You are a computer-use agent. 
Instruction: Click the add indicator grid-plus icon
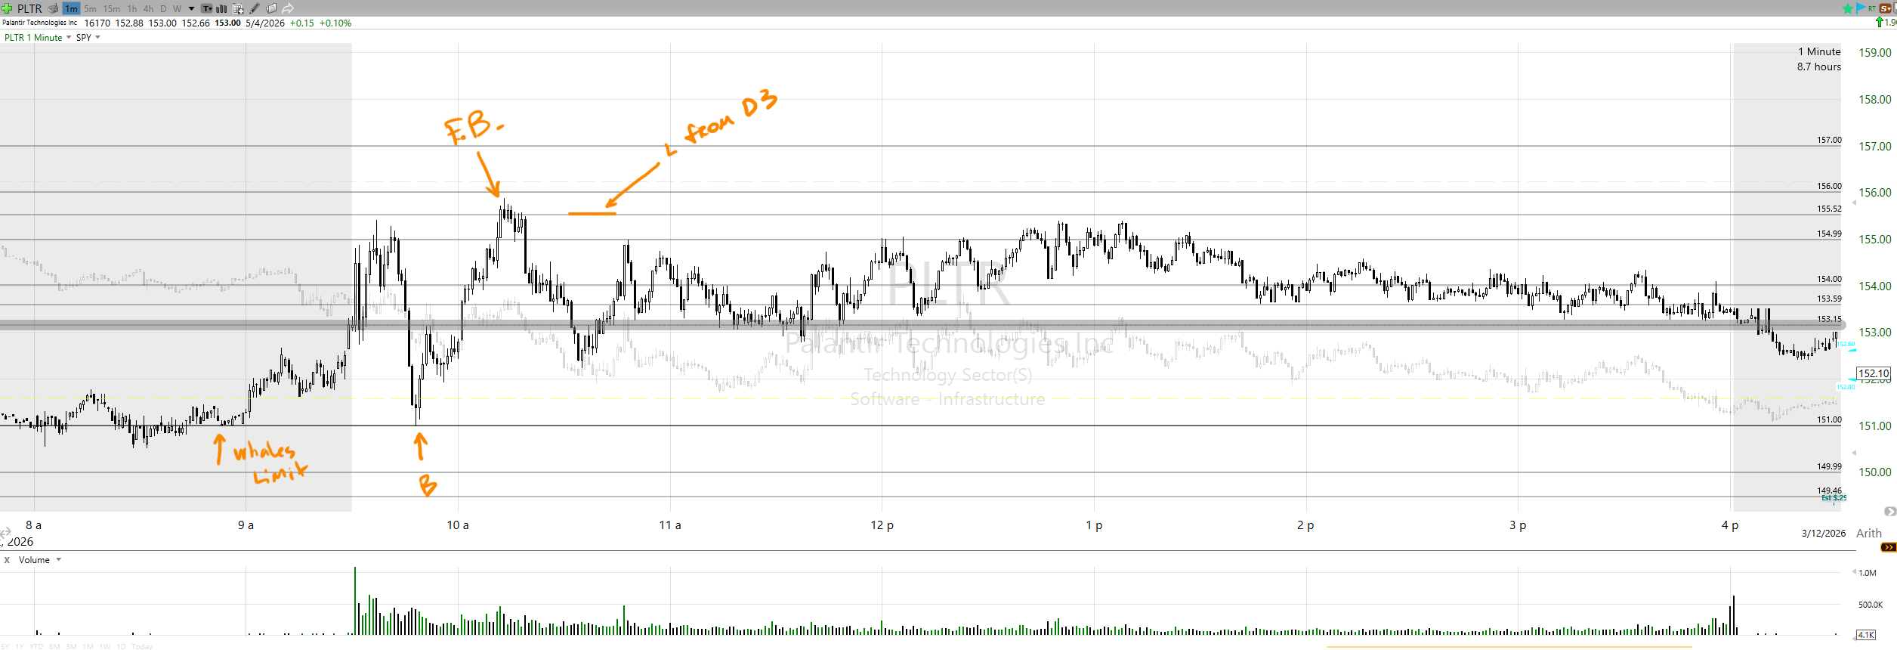(x=238, y=8)
